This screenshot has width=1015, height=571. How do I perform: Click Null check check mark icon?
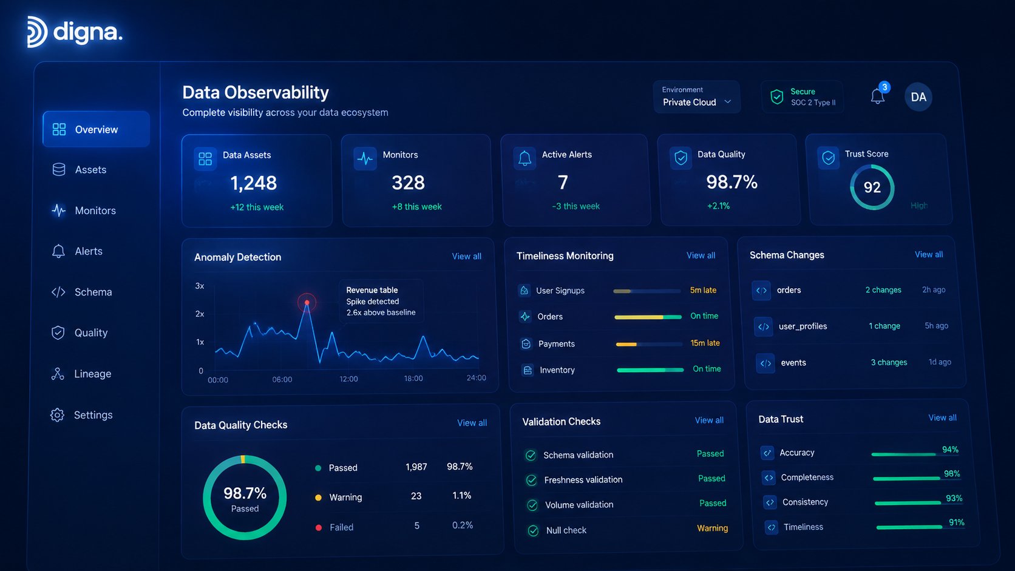[x=533, y=531]
